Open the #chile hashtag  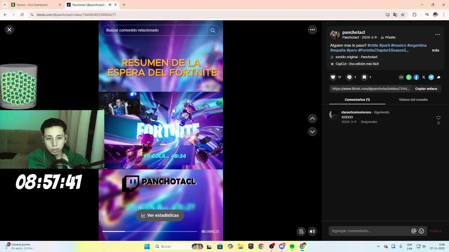point(373,45)
